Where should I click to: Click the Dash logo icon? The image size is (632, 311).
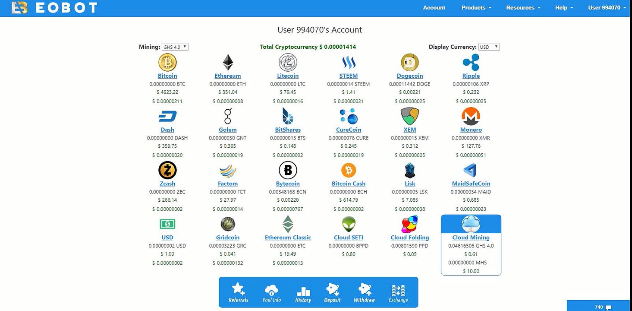(167, 117)
